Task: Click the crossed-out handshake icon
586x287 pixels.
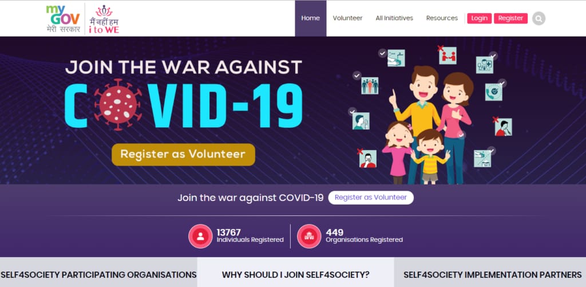Action: pyautogui.click(x=448, y=56)
